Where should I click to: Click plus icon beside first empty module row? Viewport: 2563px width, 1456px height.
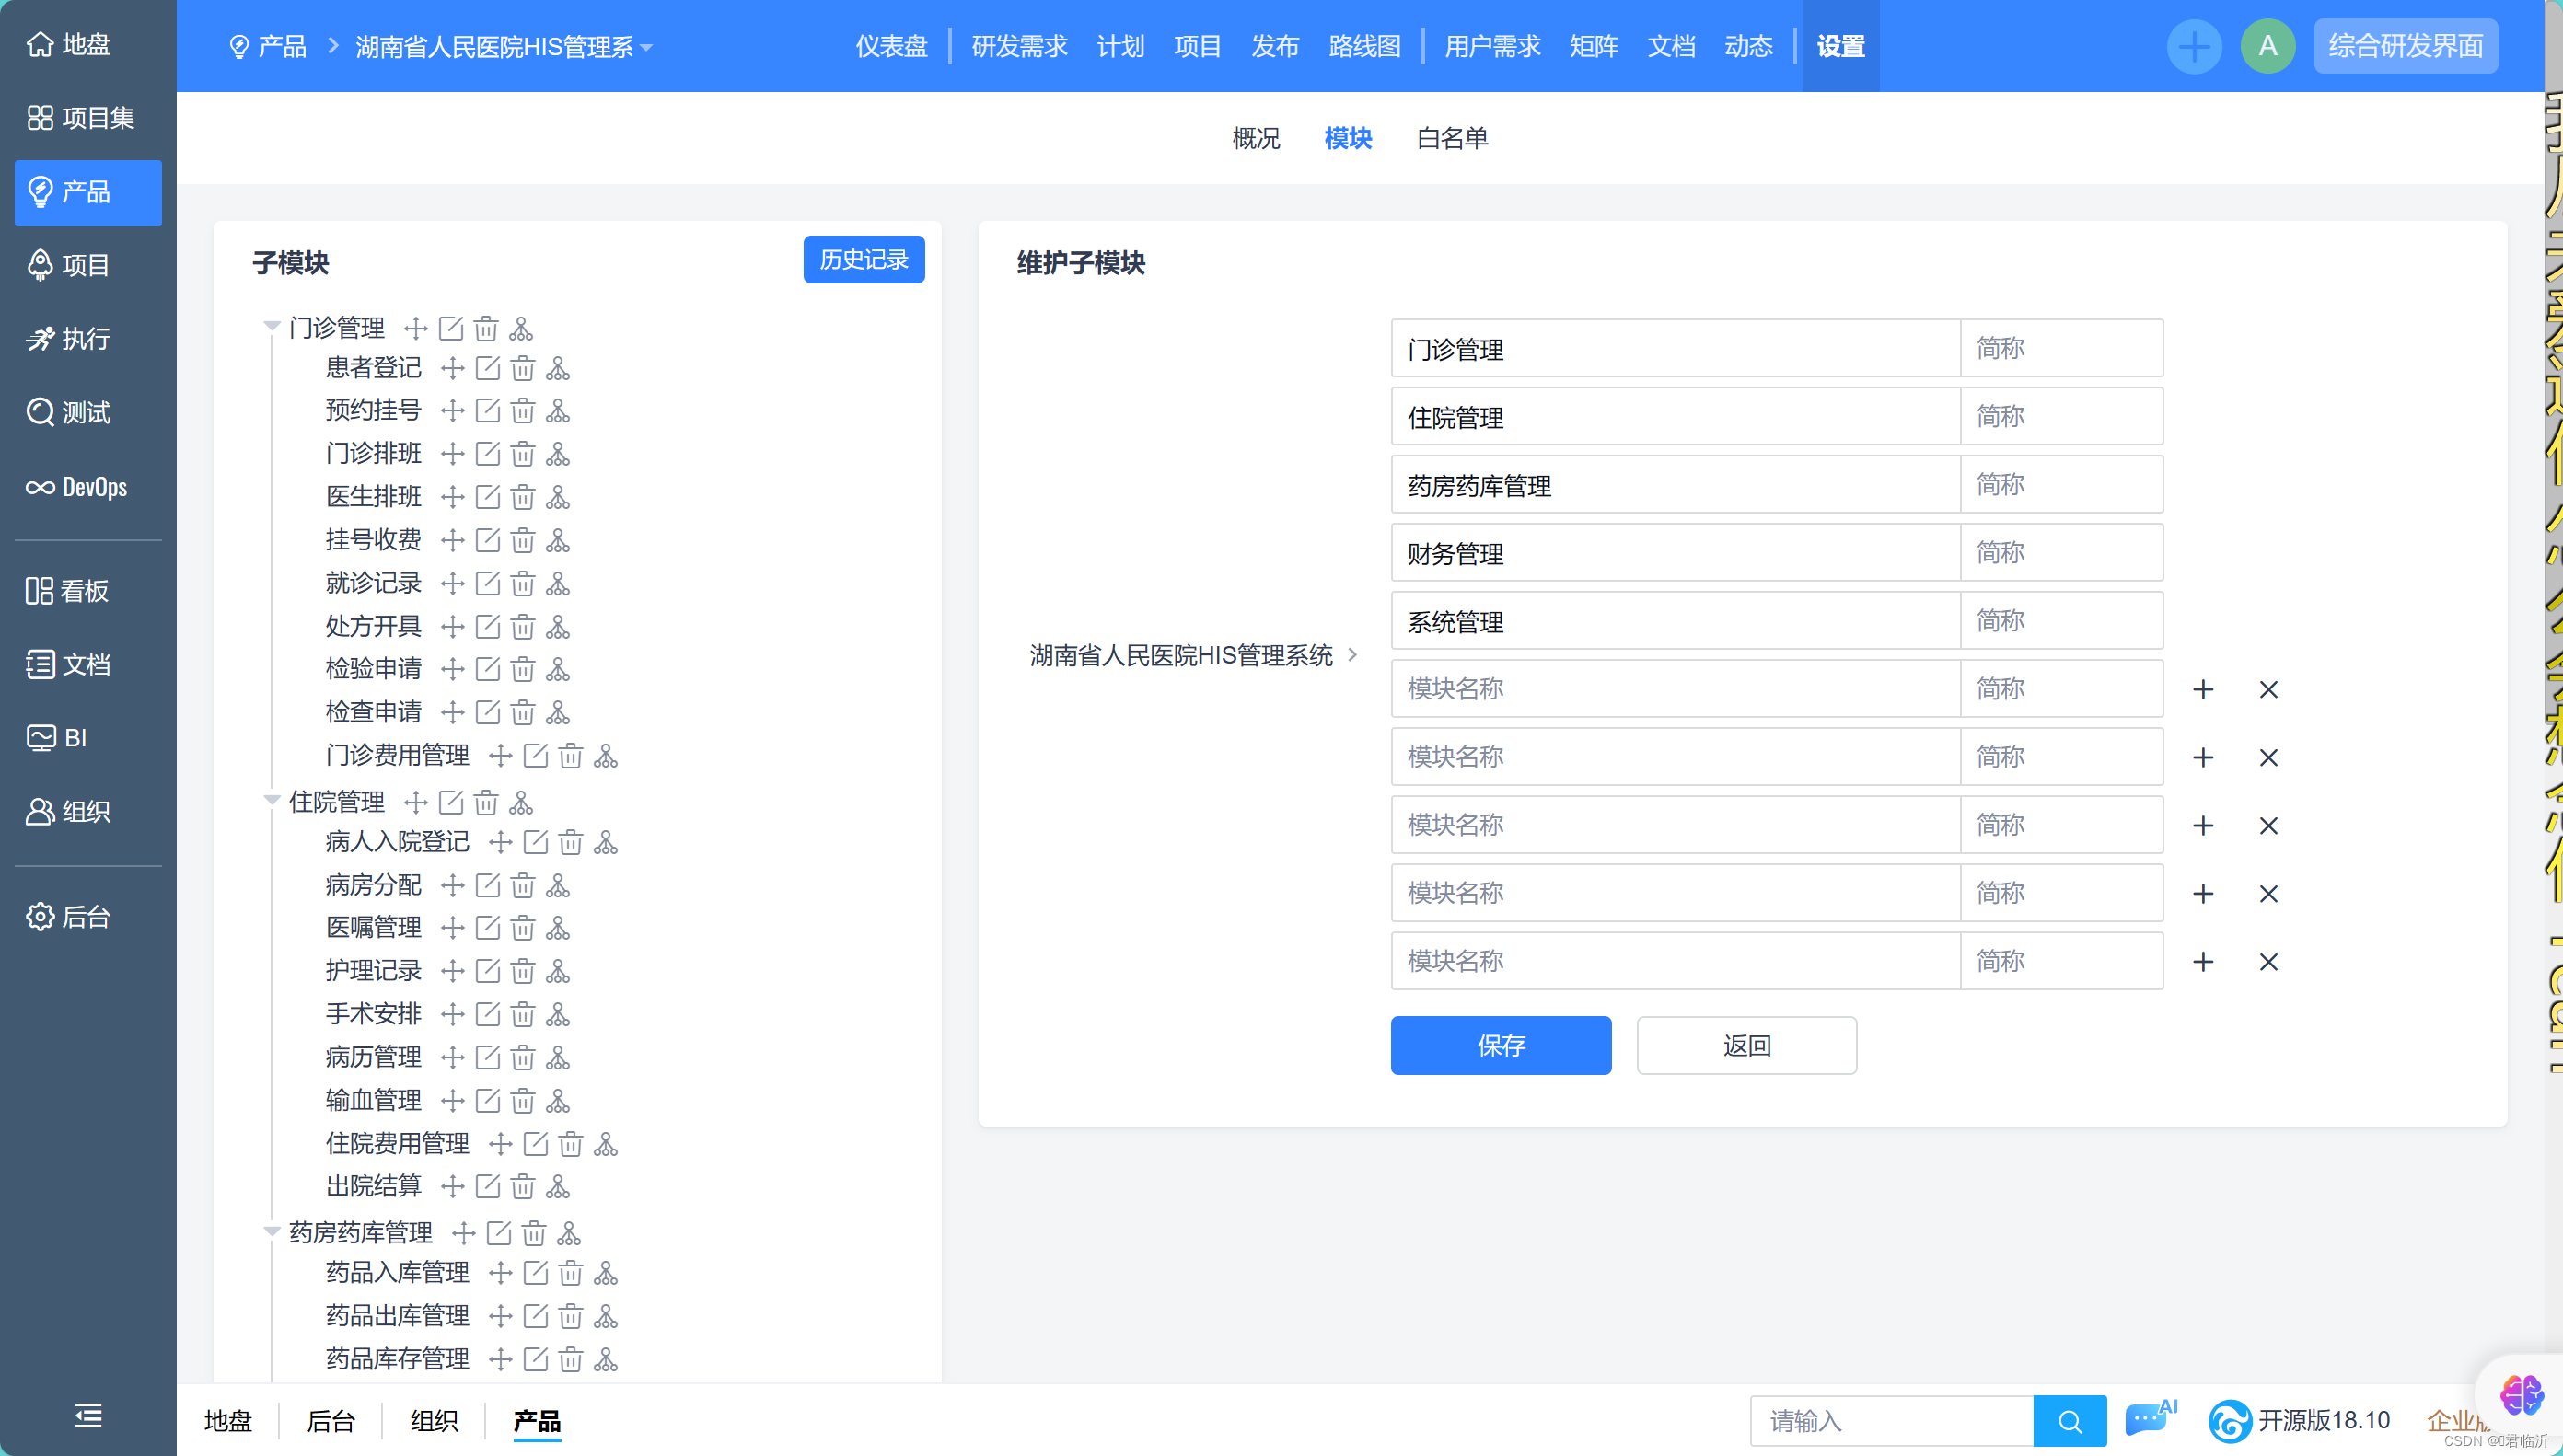tap(2203, 689)
